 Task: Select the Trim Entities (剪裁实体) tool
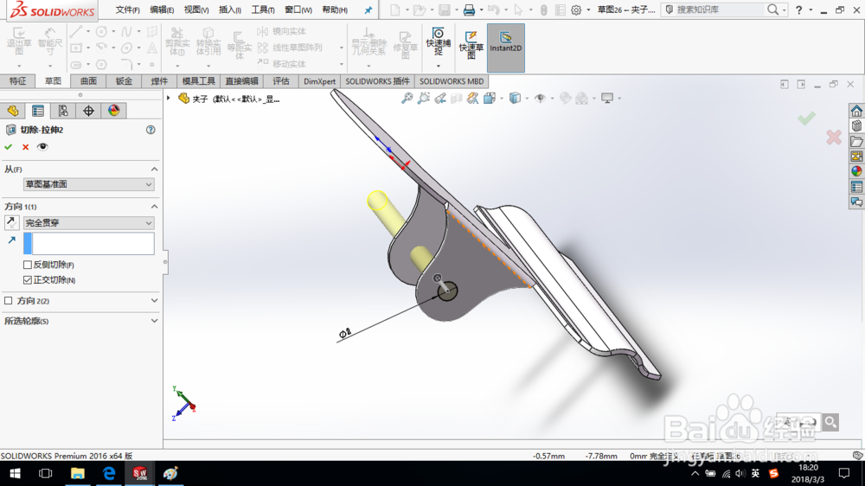pyautogui.click(x=177, y=42)
